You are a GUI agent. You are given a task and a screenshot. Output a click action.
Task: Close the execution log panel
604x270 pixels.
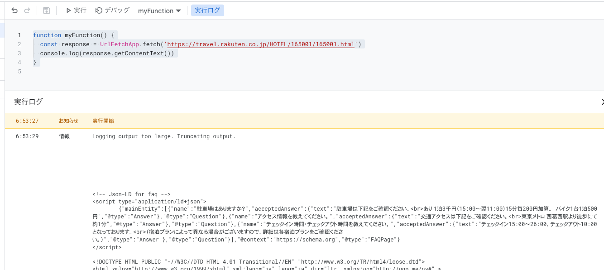[602, 102]
